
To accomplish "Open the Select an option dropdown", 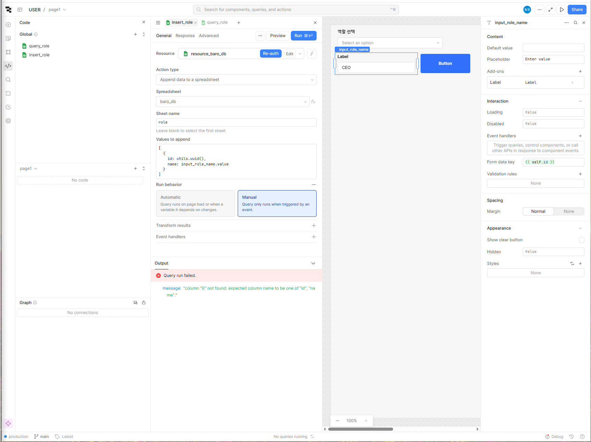I will point(390,43).
